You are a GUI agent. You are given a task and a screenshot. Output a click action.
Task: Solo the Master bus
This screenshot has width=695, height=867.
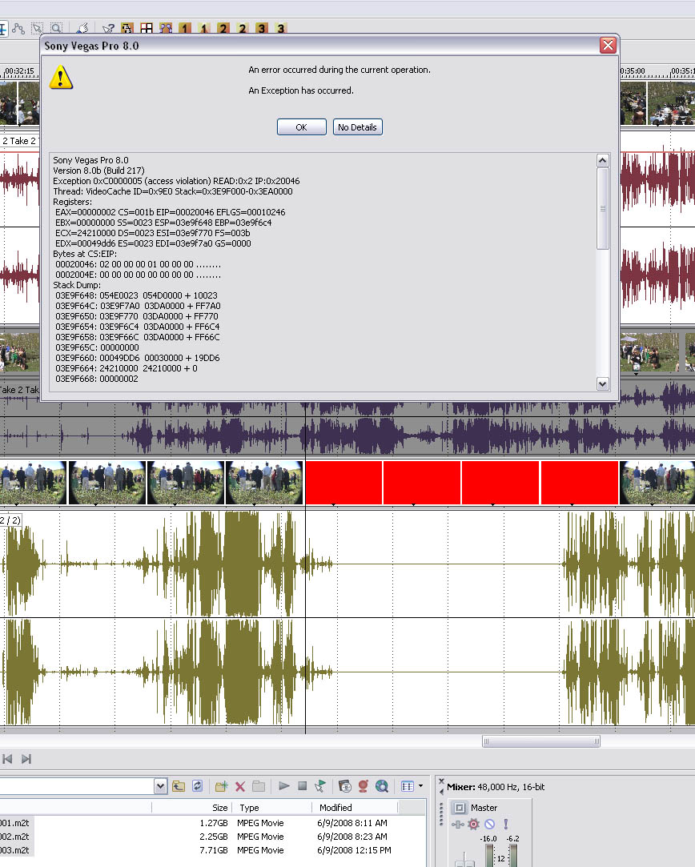[x=505, y=825]
